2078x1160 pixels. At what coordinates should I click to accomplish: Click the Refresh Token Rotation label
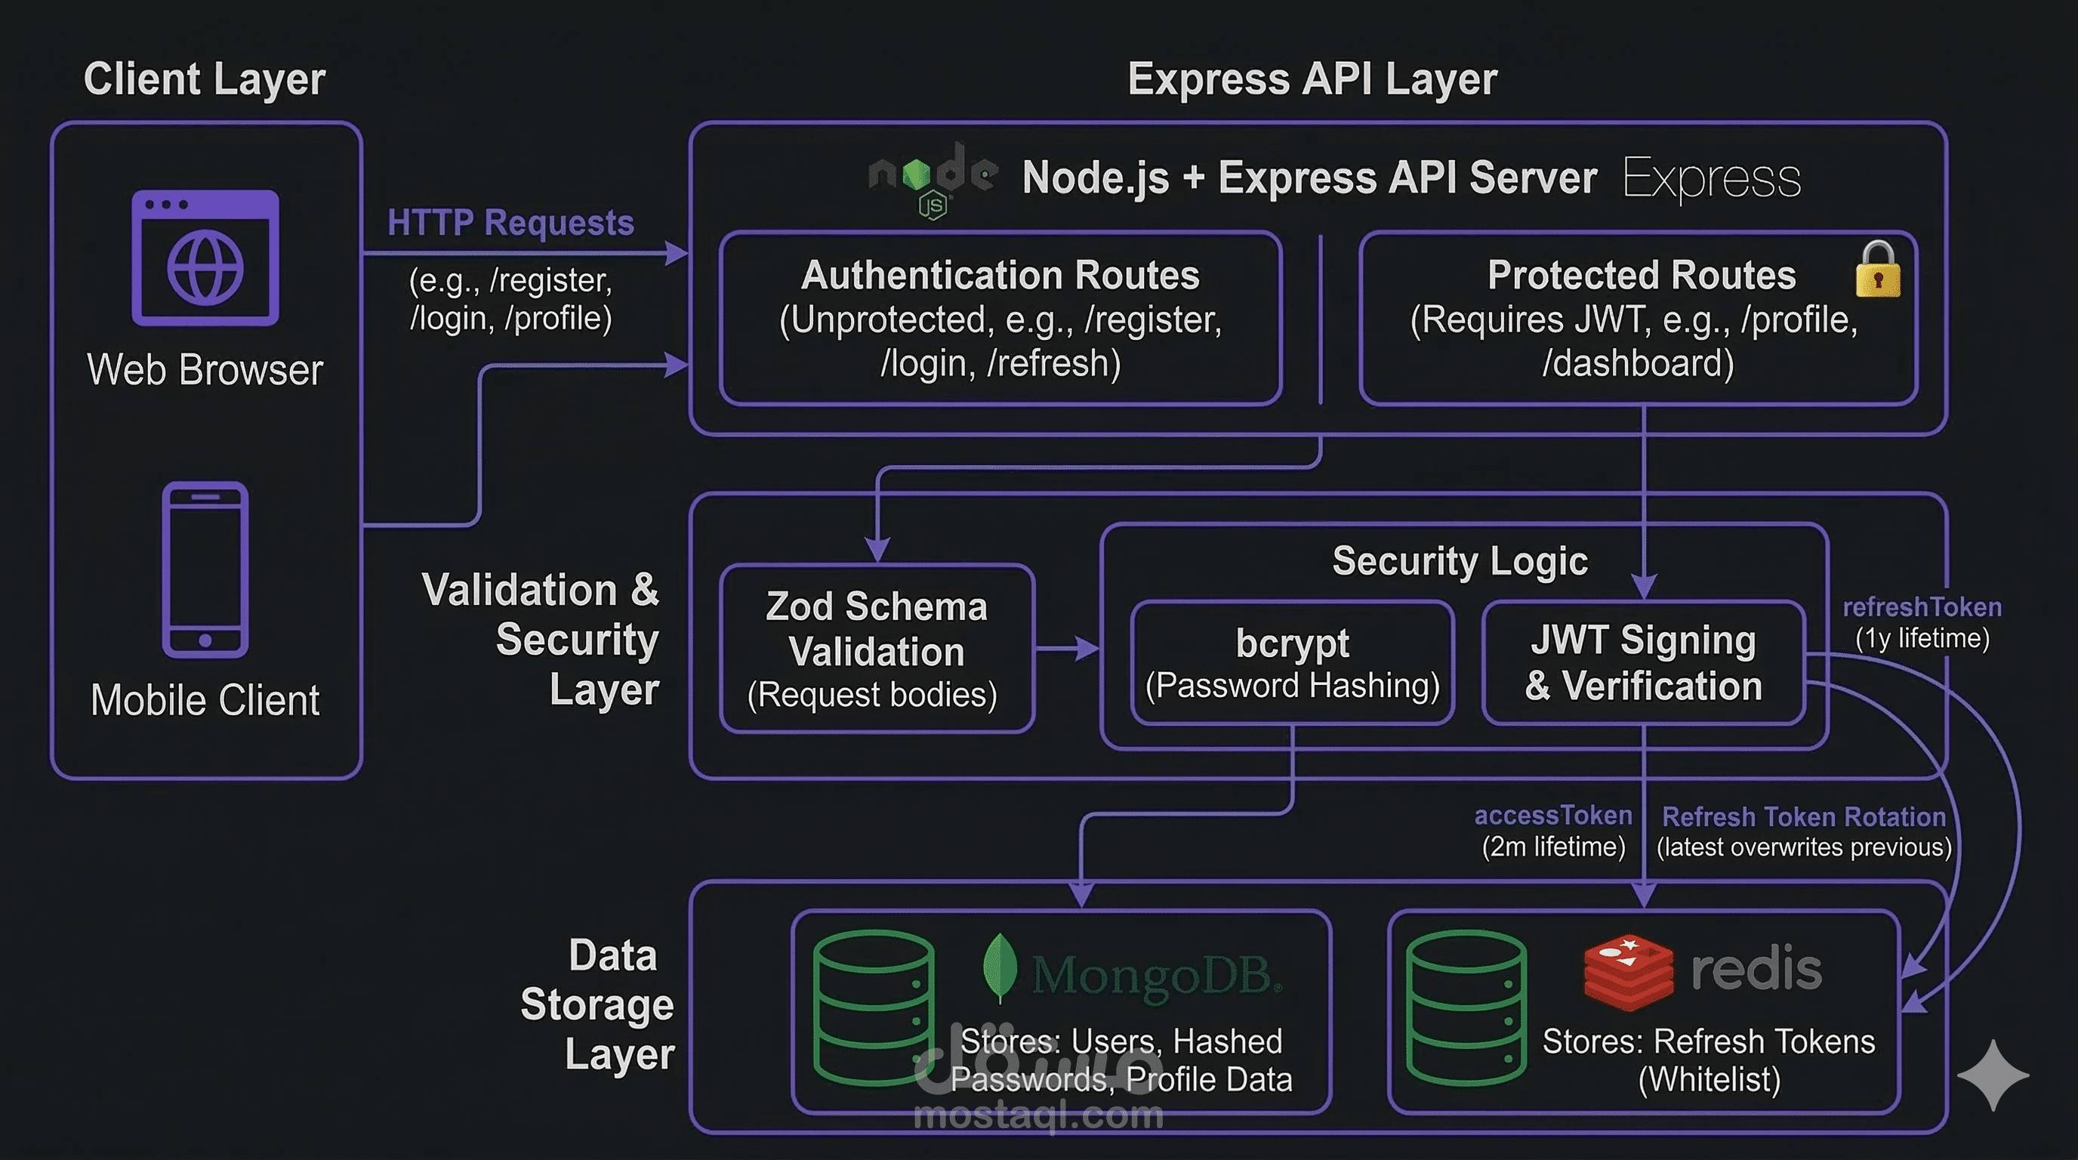tap(1804, 816)
